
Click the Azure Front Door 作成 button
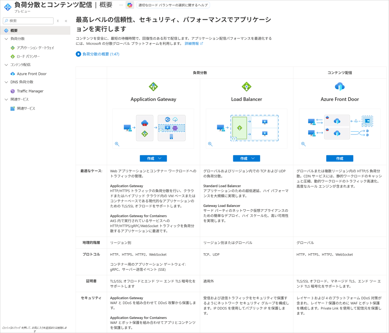[x=340, y=158]
